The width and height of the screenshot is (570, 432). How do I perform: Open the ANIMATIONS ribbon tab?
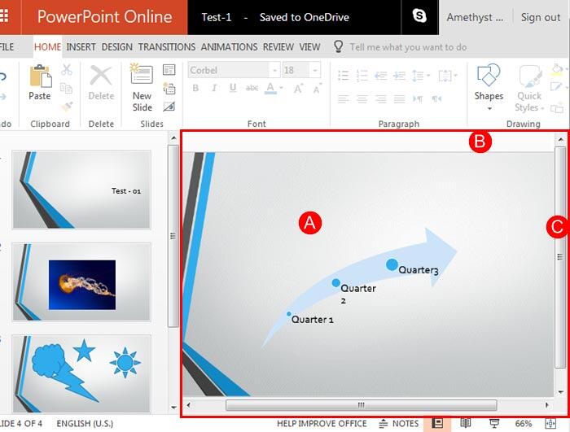click(229, 47)
